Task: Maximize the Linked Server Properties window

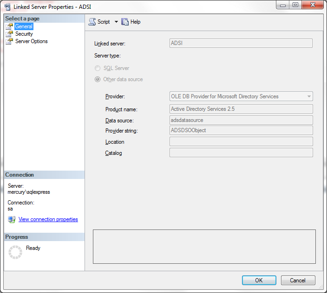Action: (x=295, y=5)
